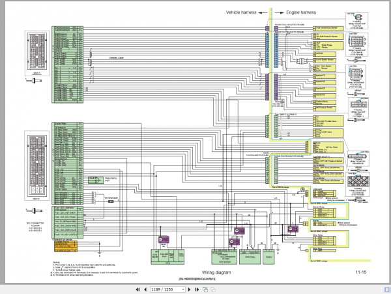
Task: Toggle the page layout icon in the bottom corner
Action: pyautogui.click(x=388, y=289)
